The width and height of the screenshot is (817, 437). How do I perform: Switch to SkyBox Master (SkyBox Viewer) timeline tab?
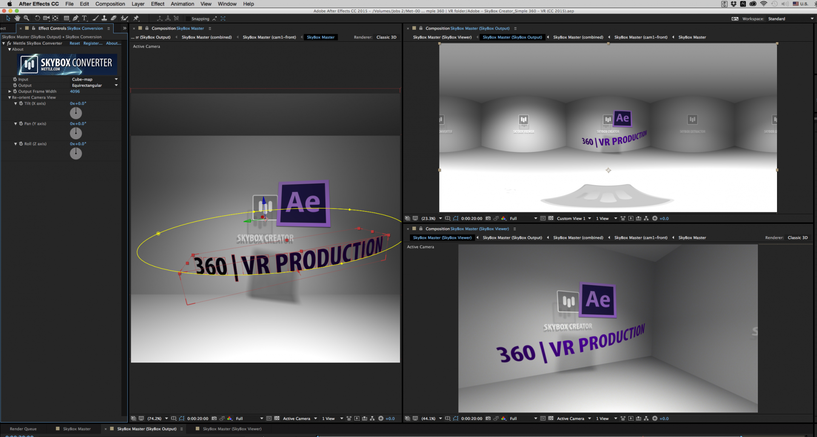[x=232, y=429]
